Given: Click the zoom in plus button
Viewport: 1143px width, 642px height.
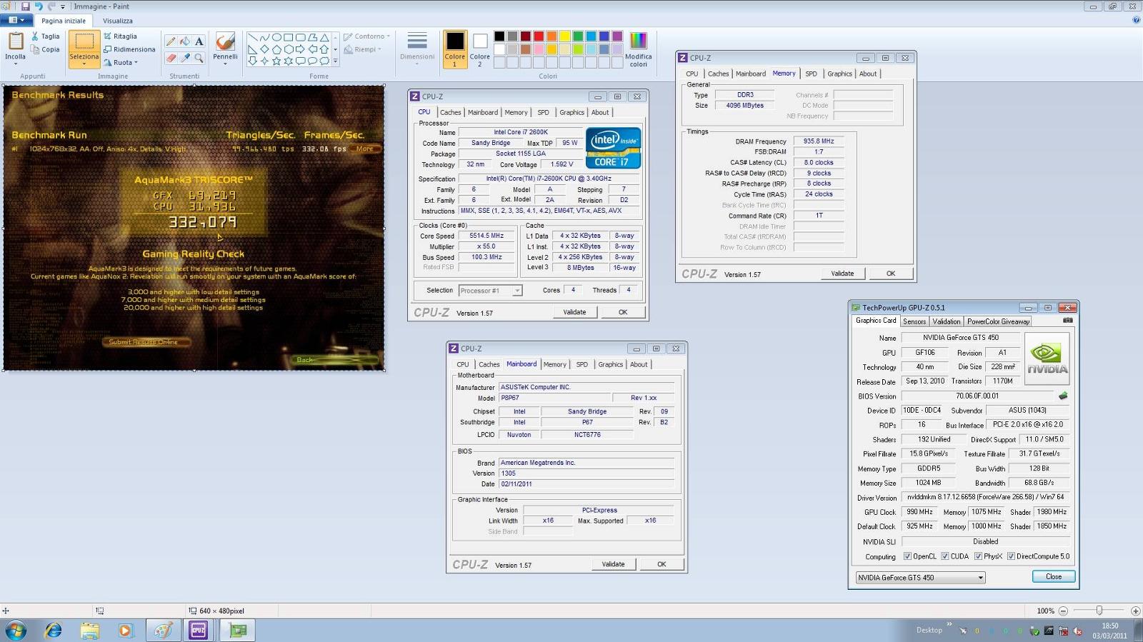Looking at the screenshot, I should point(1135,611).
